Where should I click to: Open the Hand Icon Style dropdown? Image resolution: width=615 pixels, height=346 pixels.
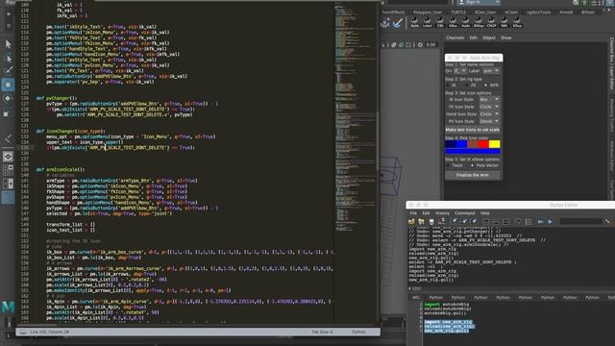pyautogui.click(x=489, y=114)
